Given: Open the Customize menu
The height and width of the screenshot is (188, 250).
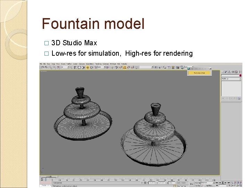Looking at the screenshot, I should pos(106,64).
